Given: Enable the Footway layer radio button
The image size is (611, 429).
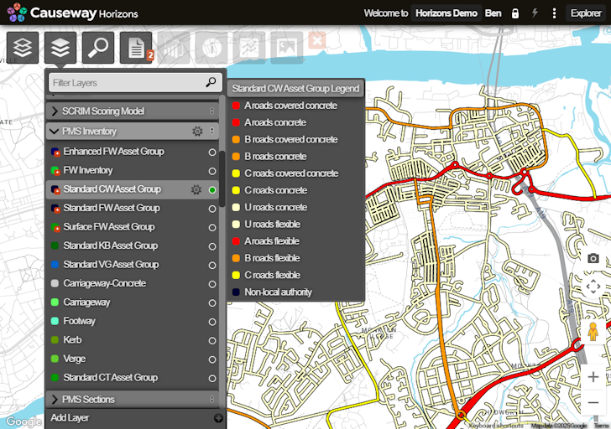Looking at the screenshot, I should click(x=212, y=321).
